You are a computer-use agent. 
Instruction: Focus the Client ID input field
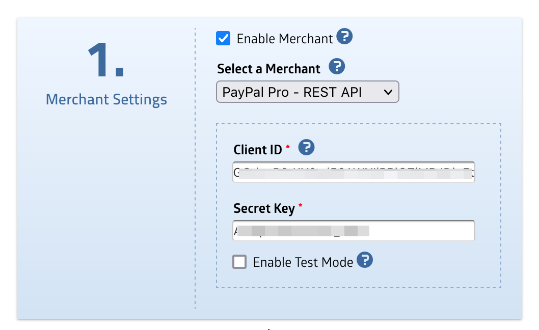tap(354, 172)
